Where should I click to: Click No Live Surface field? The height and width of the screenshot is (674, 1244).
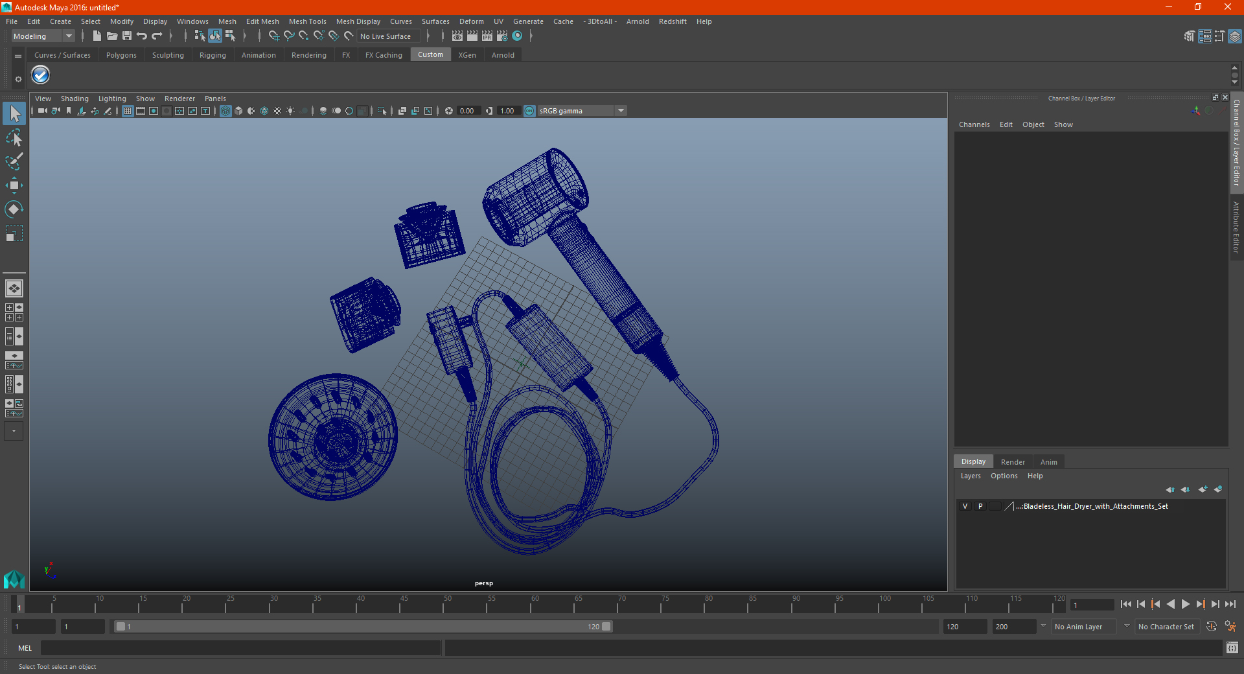tap(389, 36)
